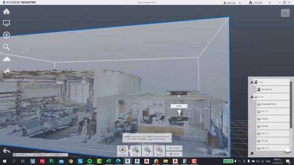Click the battery 100% tray indicator

(x=228, y=161)
